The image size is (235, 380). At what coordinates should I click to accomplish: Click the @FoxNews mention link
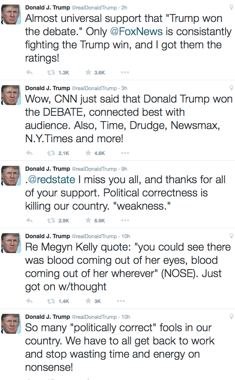pos(136,32)
